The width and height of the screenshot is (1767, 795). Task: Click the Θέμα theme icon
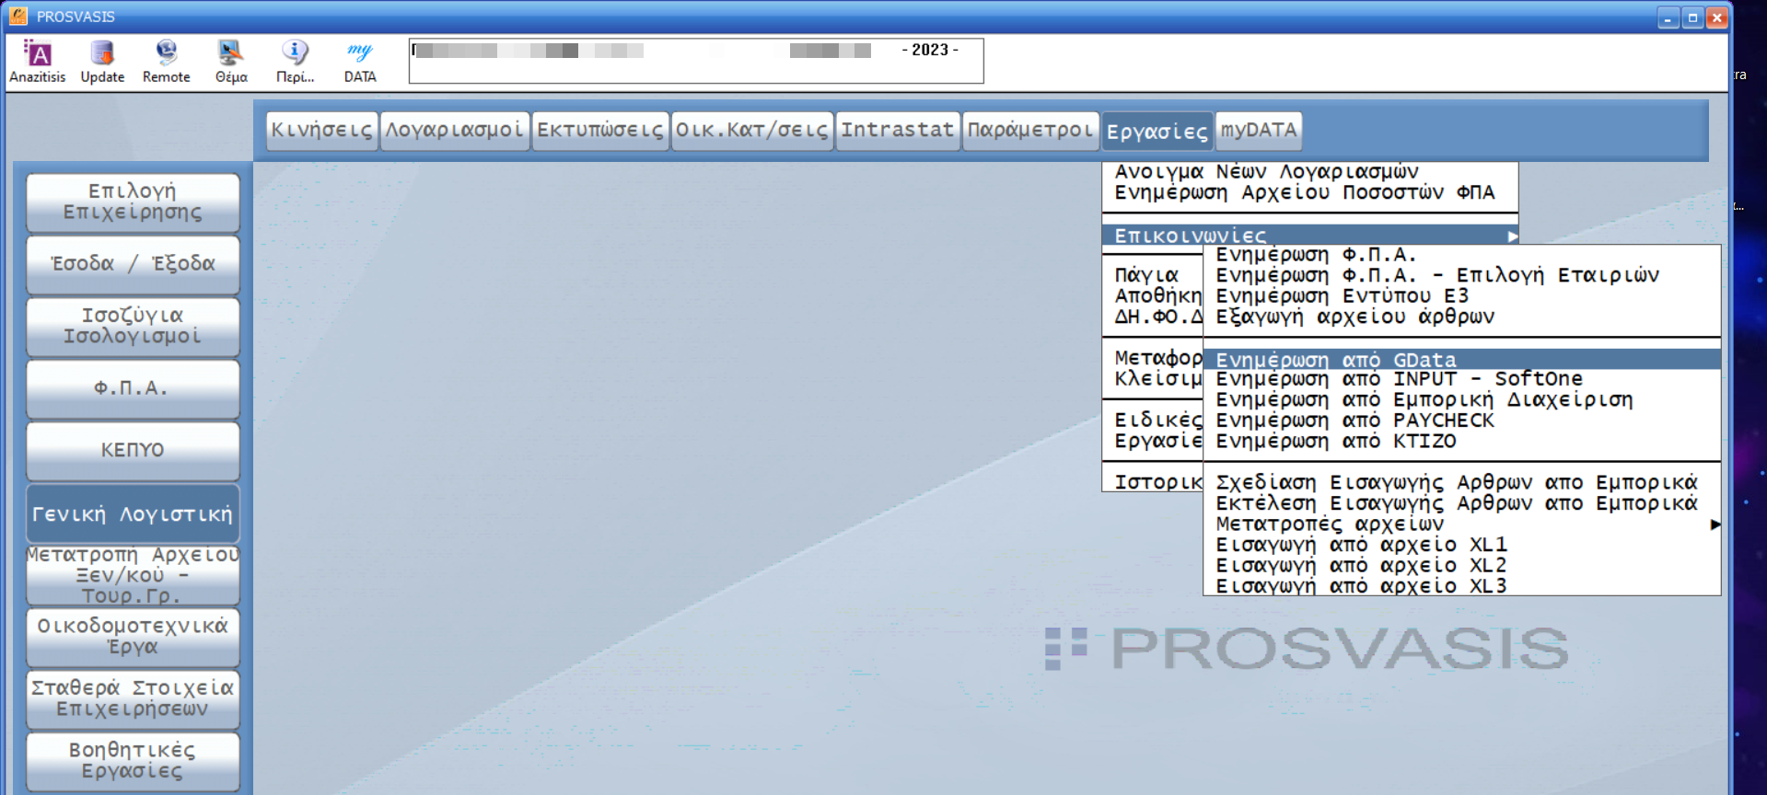pos(230,61)
